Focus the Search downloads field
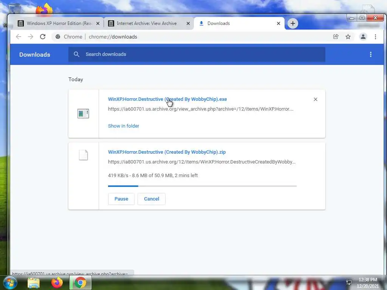Image resolution: width=387 pixels, height=290 pixels. [x=197, y=54]
